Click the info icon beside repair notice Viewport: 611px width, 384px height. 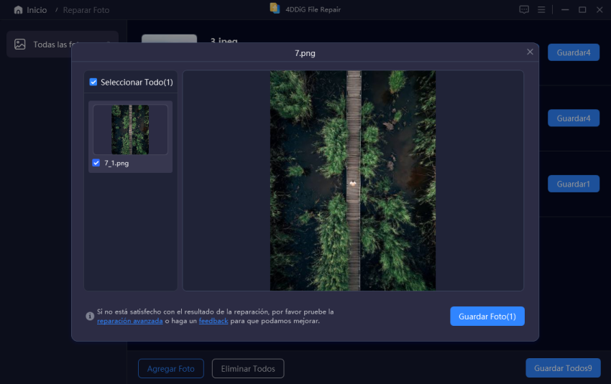coord(90,316)
